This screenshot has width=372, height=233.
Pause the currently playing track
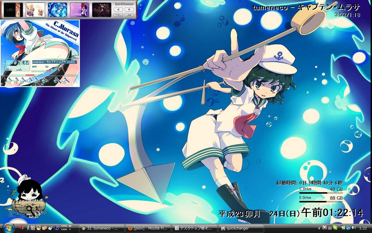point(24,81)
